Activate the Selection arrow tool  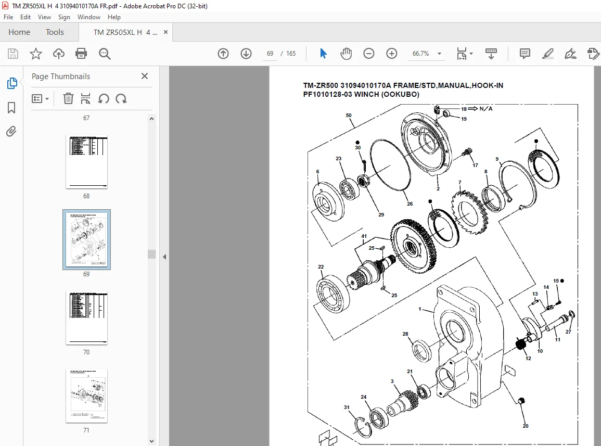click(323, 54)
